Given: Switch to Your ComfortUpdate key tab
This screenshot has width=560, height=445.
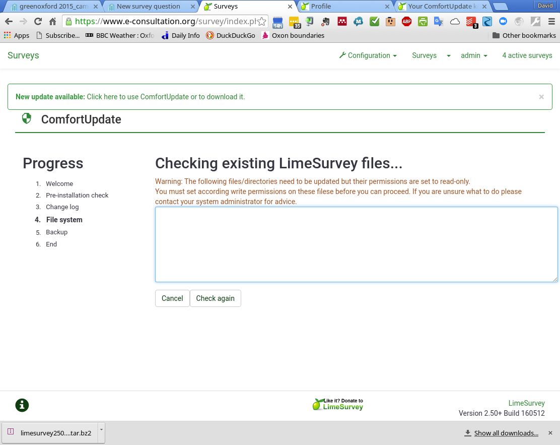Looking at the screenshot, I should coord(442,7).
